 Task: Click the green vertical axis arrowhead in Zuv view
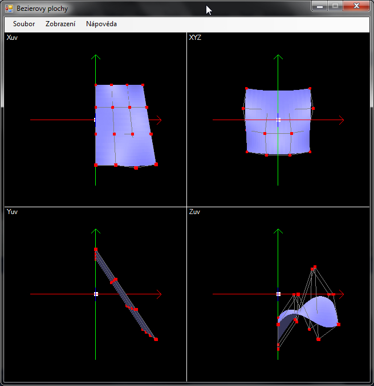[x=278, y=231]
